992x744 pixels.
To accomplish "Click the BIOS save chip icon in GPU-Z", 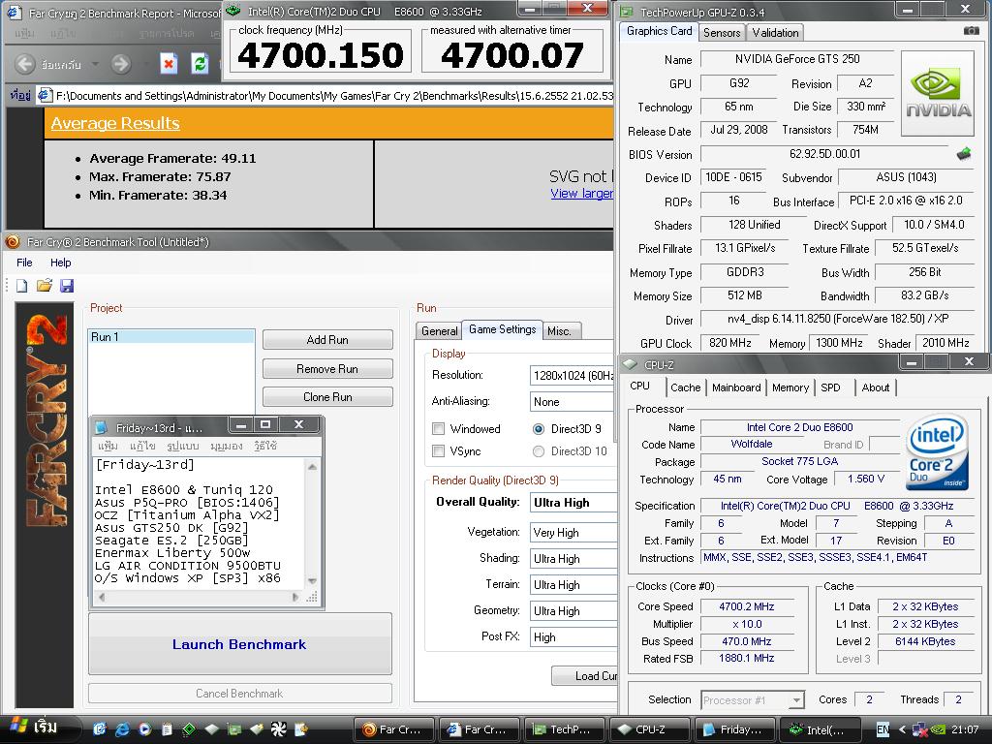I will pyautogui.click(x=964, y=154).
